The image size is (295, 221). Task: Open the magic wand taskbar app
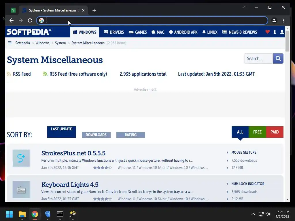pos(73,214)
